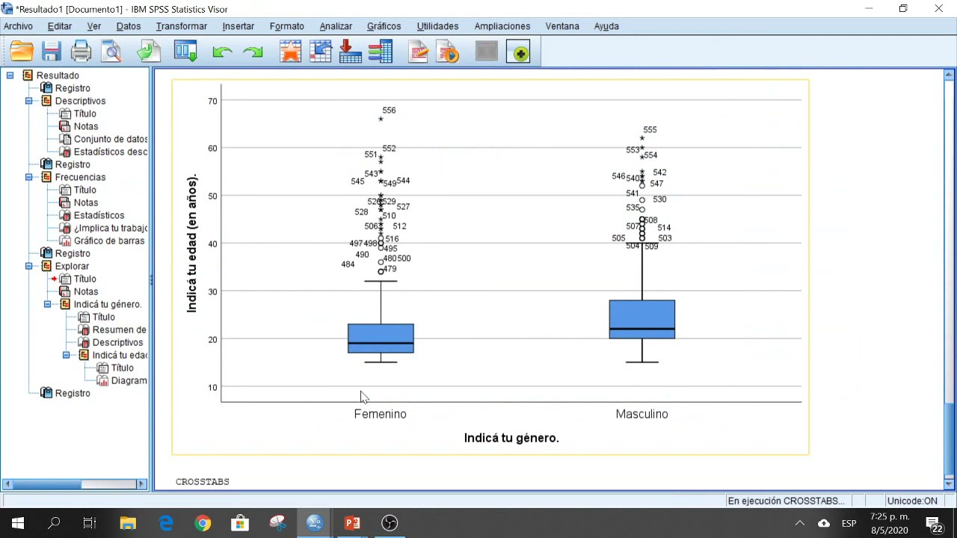Open the Ampliaciones menu
This screenshot has width=957, height=538.
click(x=502, y=26)
